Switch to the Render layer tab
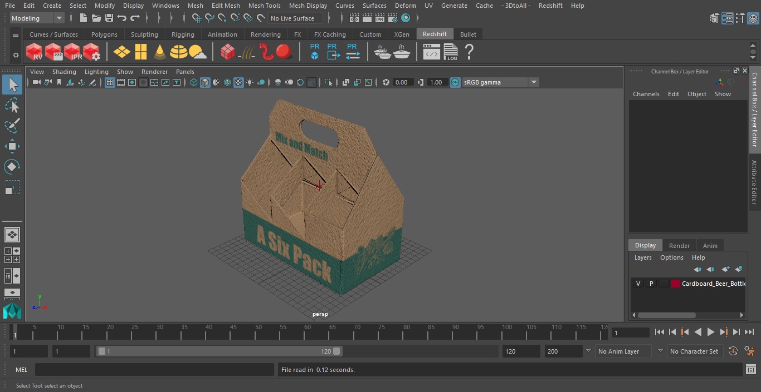Viewport: 761px width, 392px height. 679,245
